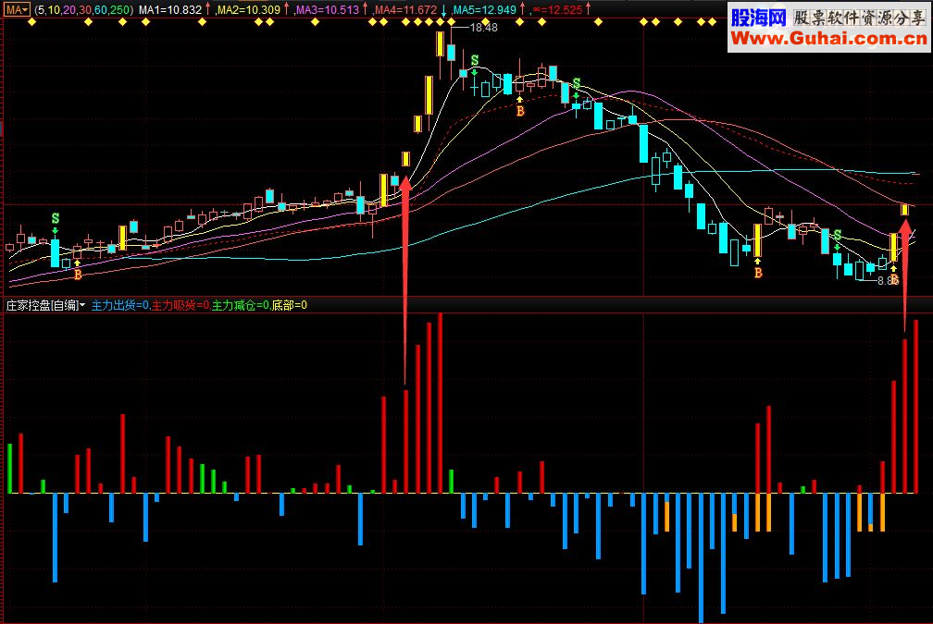Screen dimensions: 933x624
Task: Click the 主力吸货=0 indicator label
Action: [180, 305]
